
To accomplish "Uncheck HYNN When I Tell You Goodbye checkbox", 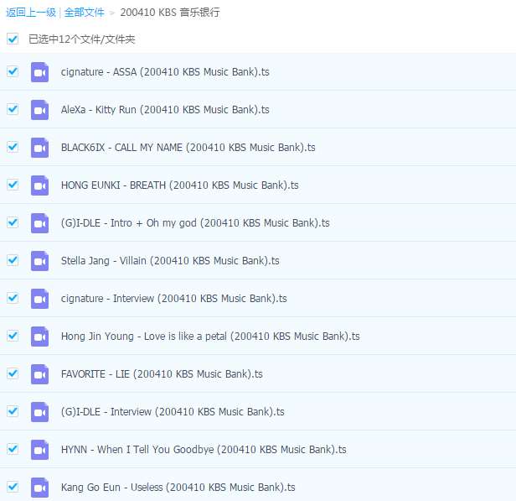I will pos(13,449).
